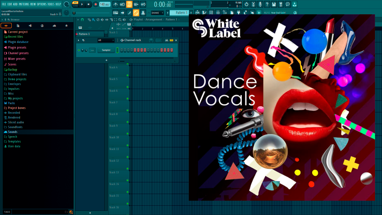Open the Channel rack graph editor icon
The image size is (382, 215).
coord(167,40)
